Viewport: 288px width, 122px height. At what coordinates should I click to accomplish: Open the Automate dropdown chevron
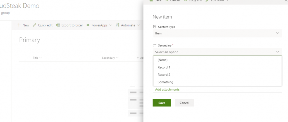138,25
